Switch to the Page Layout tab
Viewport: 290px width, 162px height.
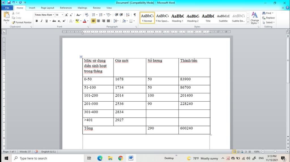click(x=48, y=8)
